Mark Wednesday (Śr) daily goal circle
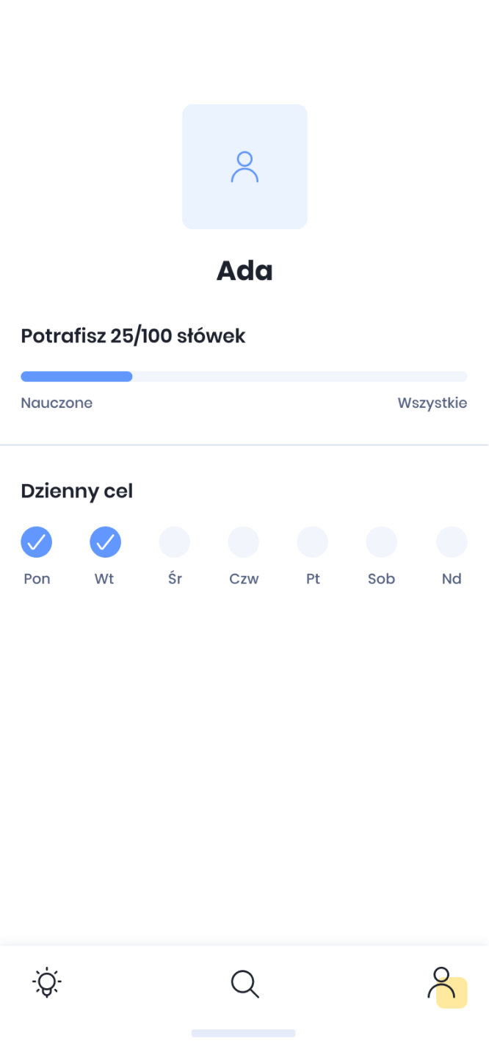This screenshot has width=489, height=1058. pyautogui.click(x=174, y=542)
